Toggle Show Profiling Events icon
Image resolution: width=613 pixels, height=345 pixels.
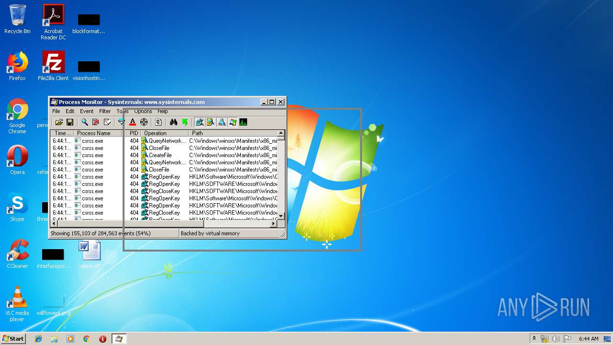[243, 122]
